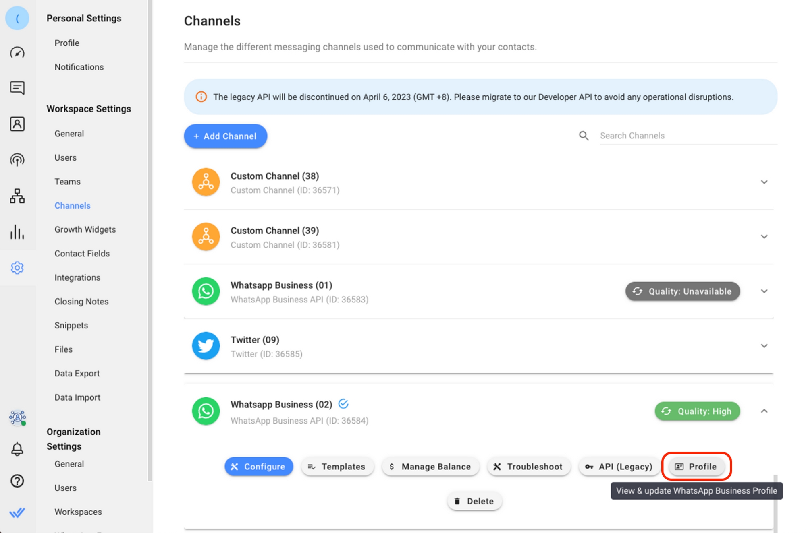Go to Integrations in Workspace Settings
The width and height of the screenshot is (806, 533).
point(77,277)
